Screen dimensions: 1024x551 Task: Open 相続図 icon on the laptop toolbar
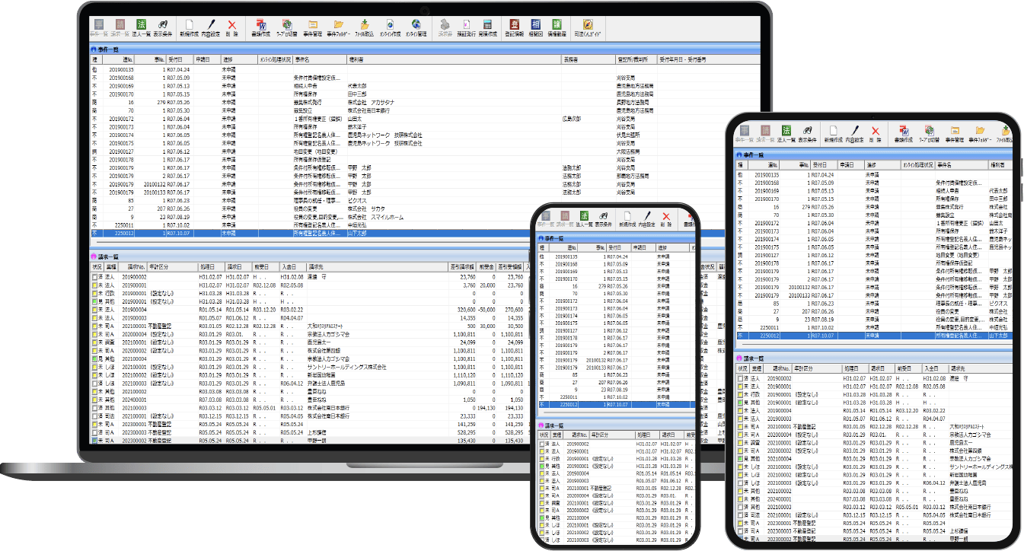(x=536, y=28)
